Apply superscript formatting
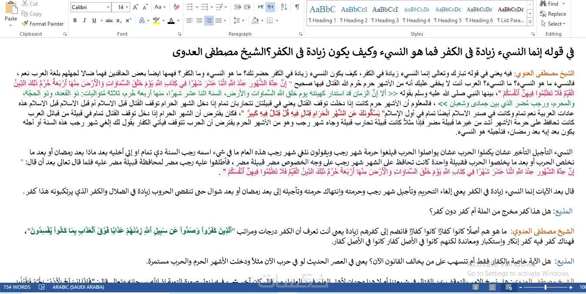This screenshot has width=586, height=294. point(128,20)
